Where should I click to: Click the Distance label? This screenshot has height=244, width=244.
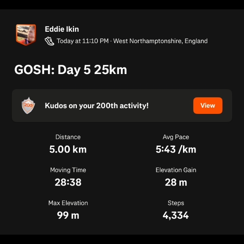pyautogui.click(x=68, y=137)
